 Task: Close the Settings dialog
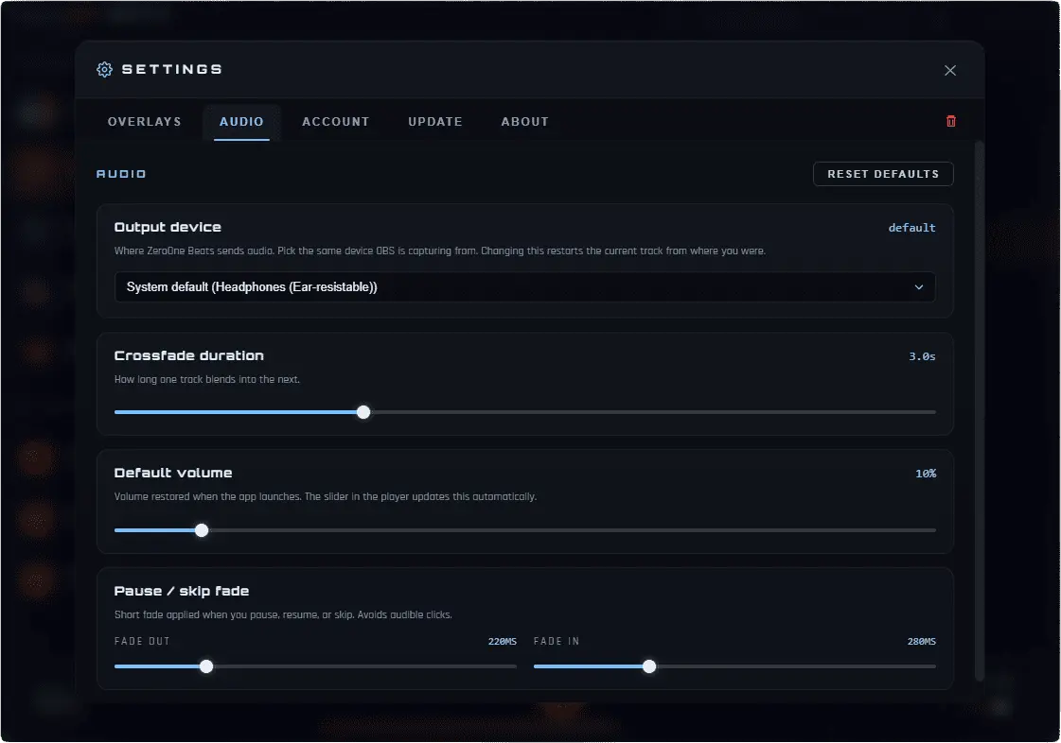click(950, 70)
